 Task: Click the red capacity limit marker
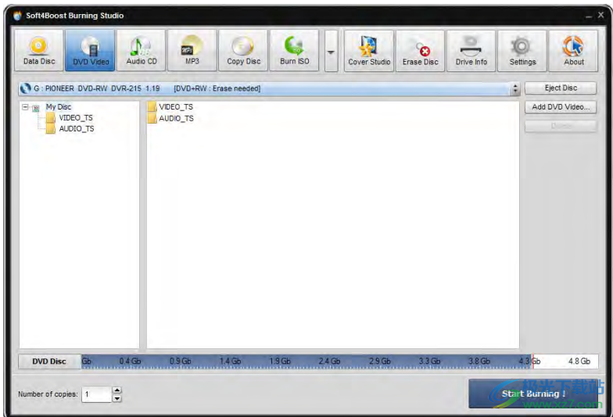532,361
